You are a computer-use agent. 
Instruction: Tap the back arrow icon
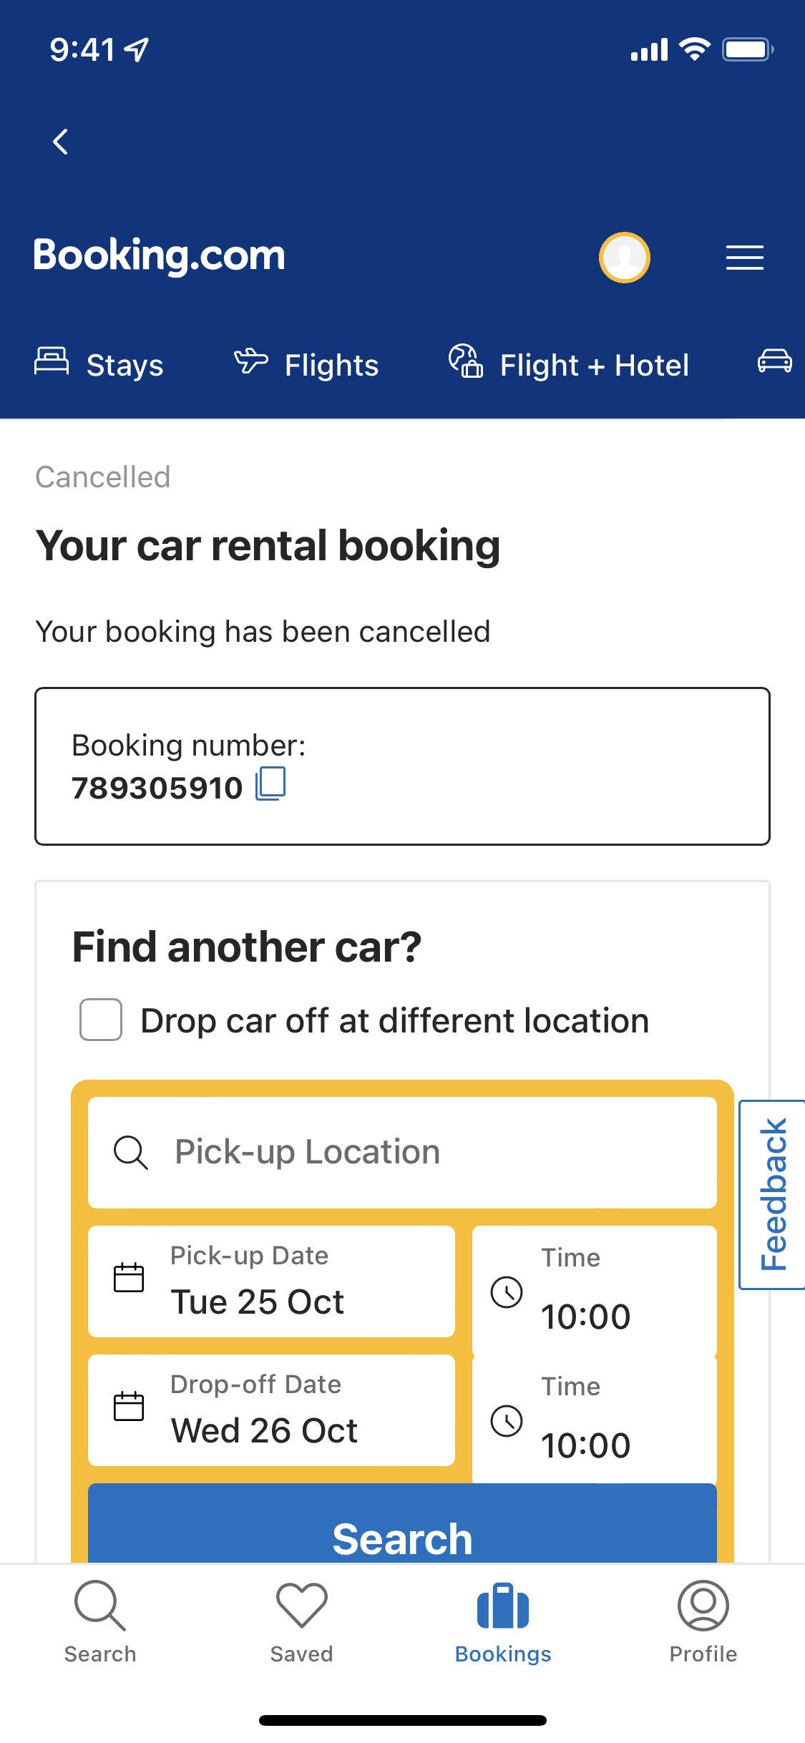[x=61, y=142]
